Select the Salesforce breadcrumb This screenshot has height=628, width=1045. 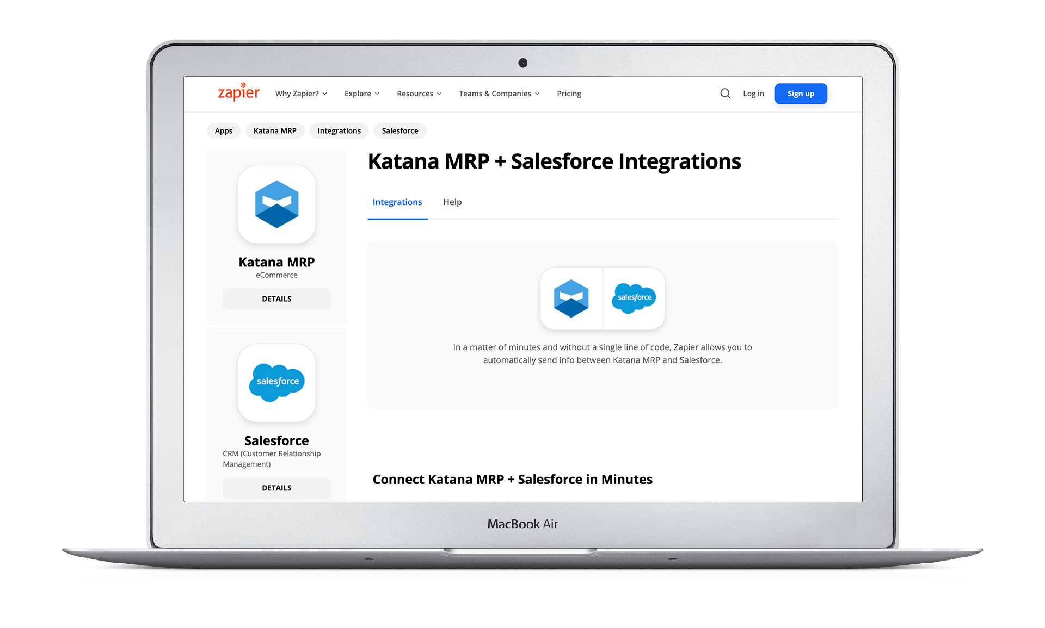point(400,130)
